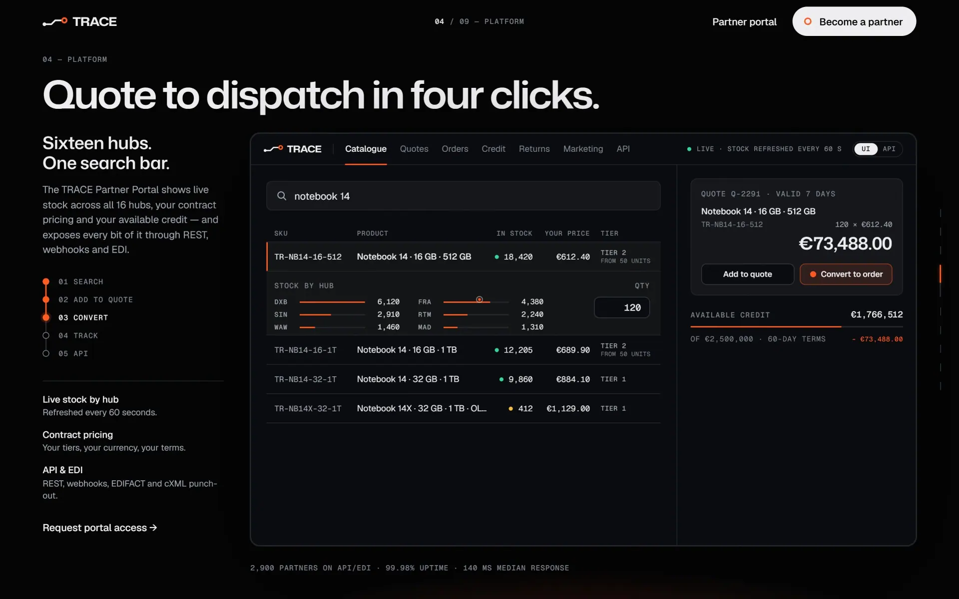This screenshot has width=959, height=599.
Task: Click the TRACE logo inside the portal panel
Action: click(x=293, y=149)
